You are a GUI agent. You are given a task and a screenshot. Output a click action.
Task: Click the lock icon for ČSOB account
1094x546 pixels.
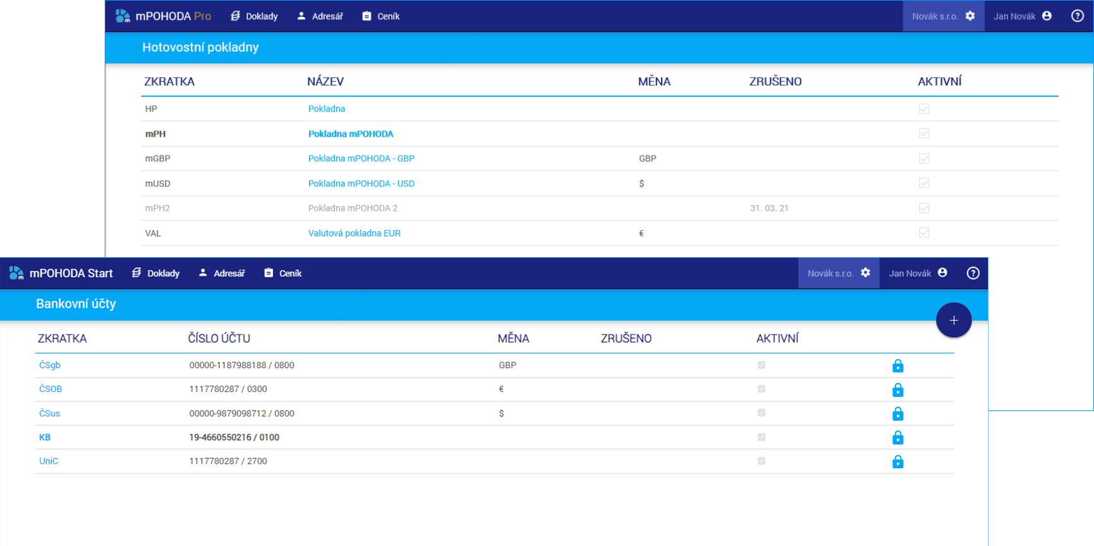(898, 390)
